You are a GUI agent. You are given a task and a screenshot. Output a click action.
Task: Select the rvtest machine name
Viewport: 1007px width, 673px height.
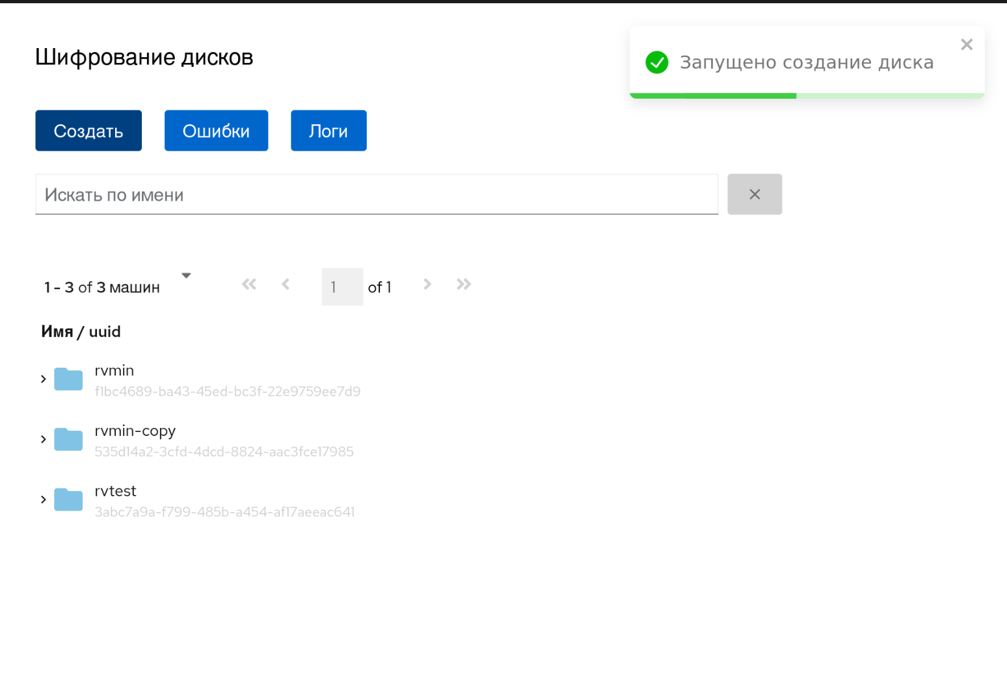pos(116,491)
